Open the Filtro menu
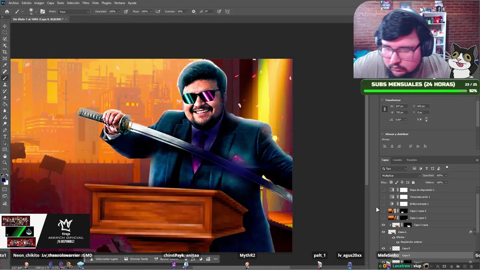 pyautogui.click(x=86, y=3)
